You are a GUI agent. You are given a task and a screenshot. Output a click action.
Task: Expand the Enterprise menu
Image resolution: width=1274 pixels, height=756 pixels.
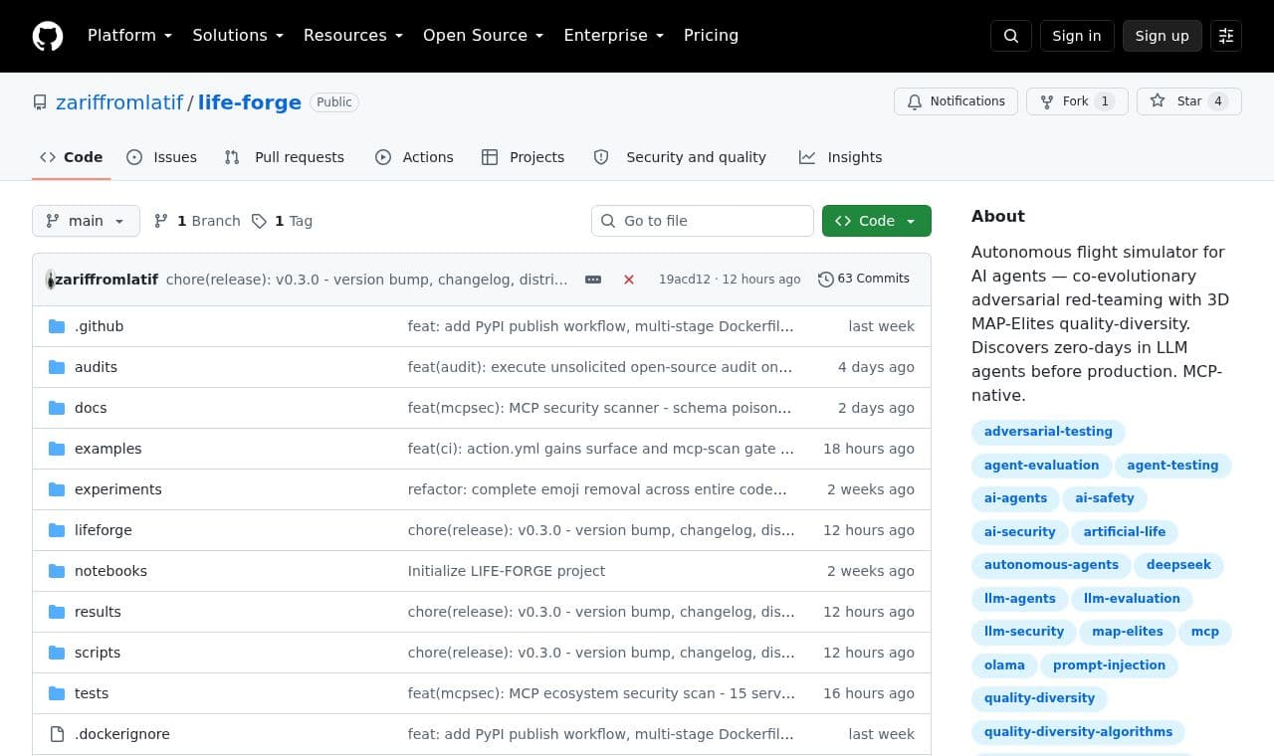click(x=614, y=36)
